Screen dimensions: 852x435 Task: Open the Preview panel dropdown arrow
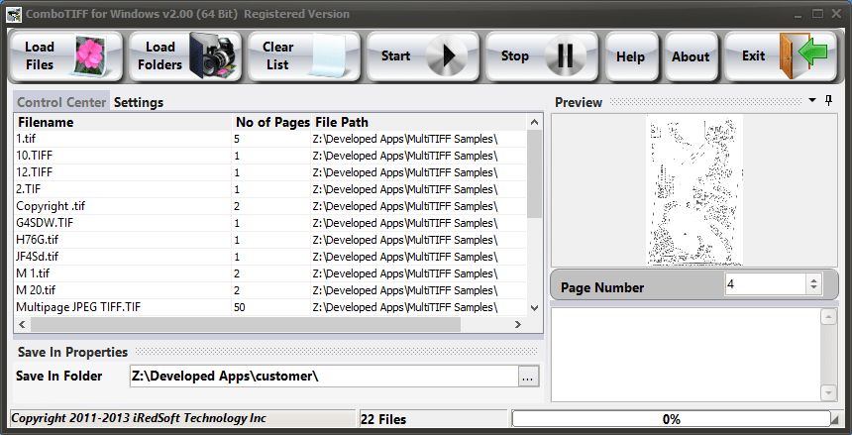coord(812,101)
